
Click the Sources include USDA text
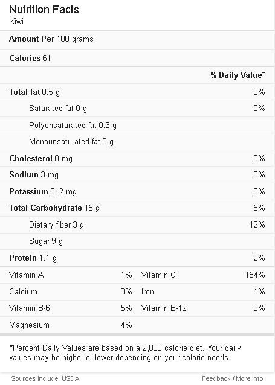pyautogui.click(x=45, y=378)
